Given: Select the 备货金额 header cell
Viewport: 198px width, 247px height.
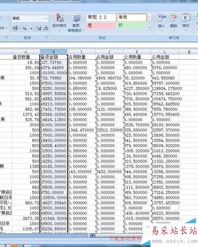Looking at the screenshot, I should 53,57.
